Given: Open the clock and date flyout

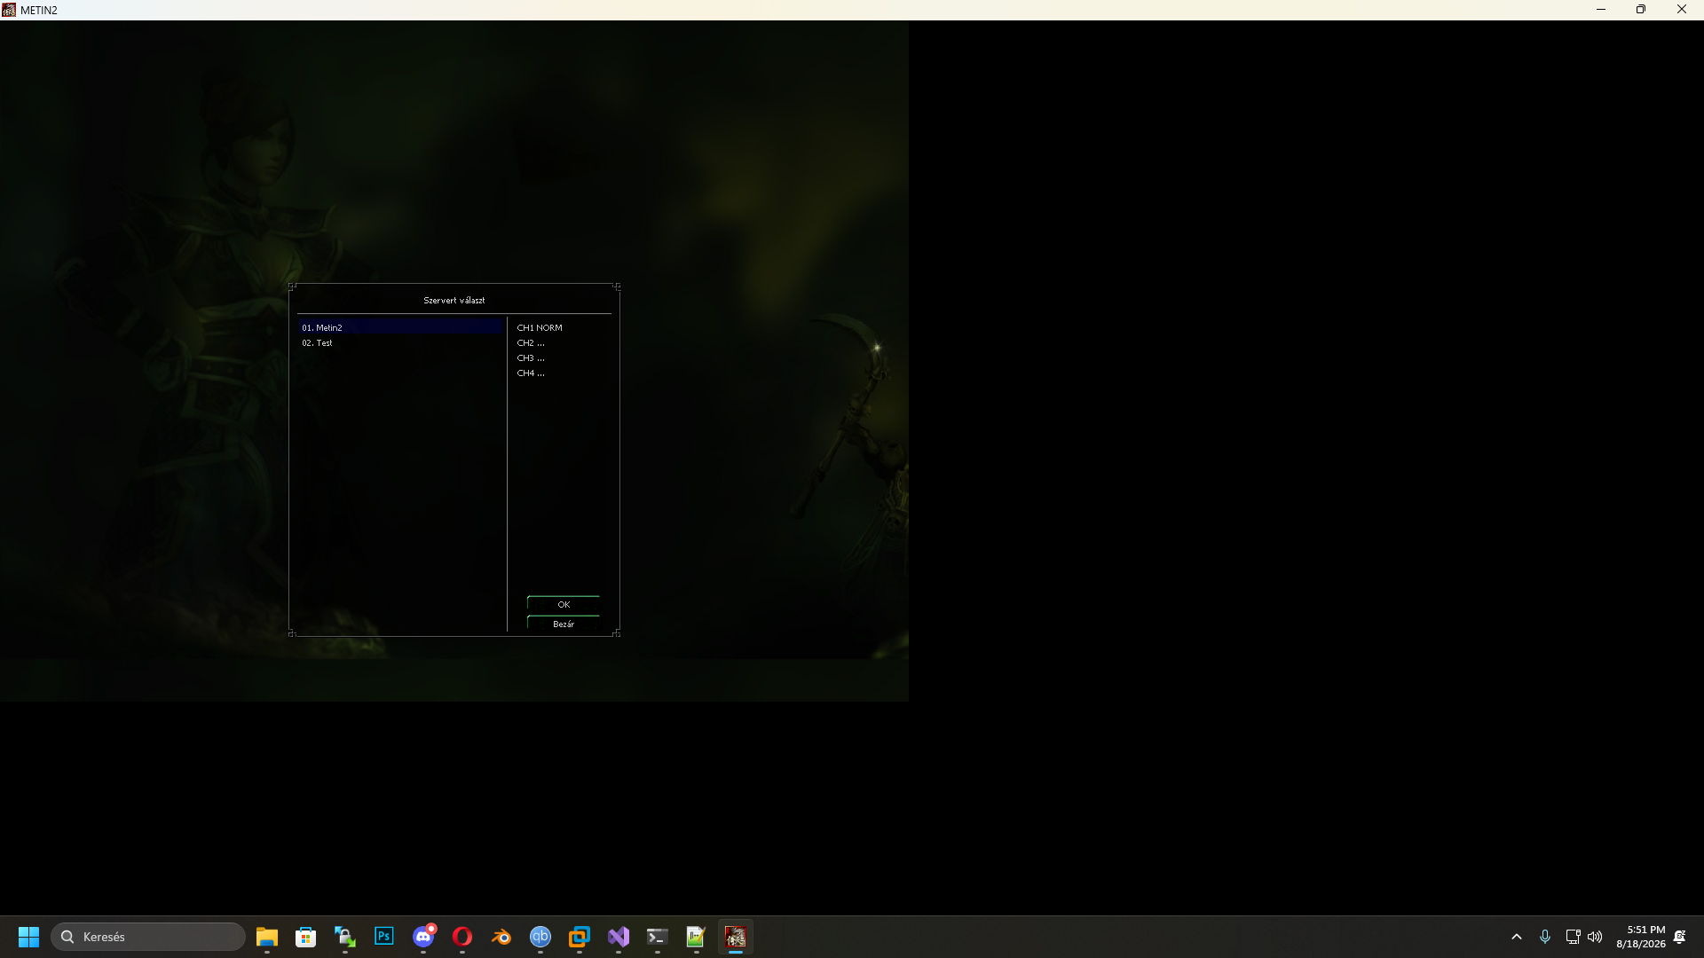Looking at the screenshot, I should (x=1641, y=937).
